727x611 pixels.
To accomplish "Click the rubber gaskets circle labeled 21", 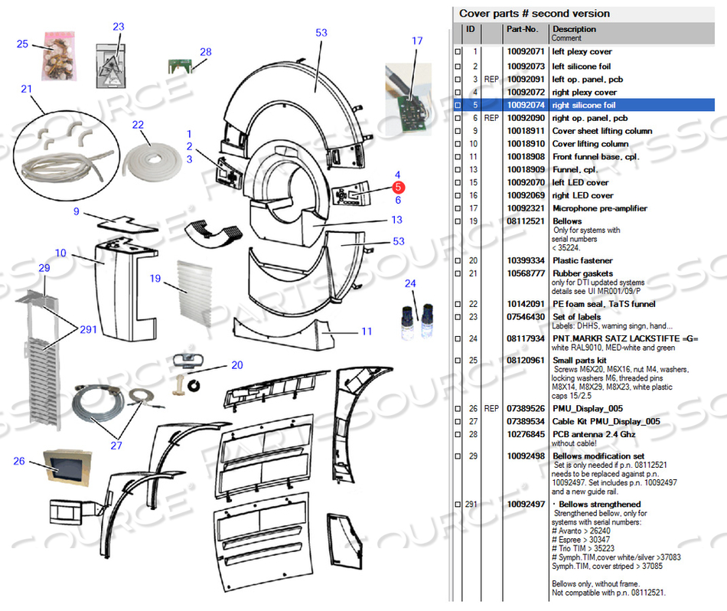I will pyautogui.click(x=67, y=156).
